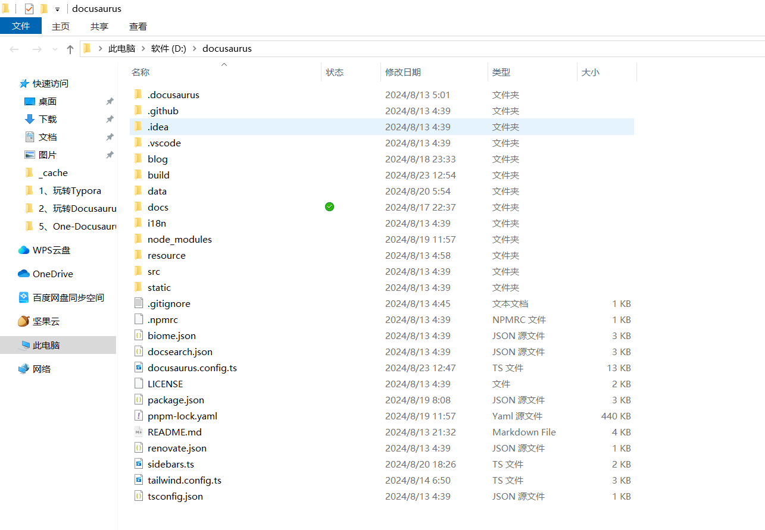Open the quick access toolbar customize dropdown

58,10
